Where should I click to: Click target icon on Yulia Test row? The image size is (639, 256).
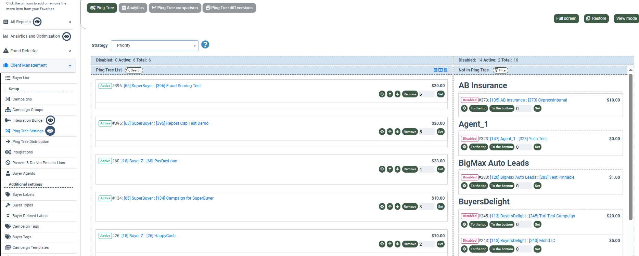464,147
